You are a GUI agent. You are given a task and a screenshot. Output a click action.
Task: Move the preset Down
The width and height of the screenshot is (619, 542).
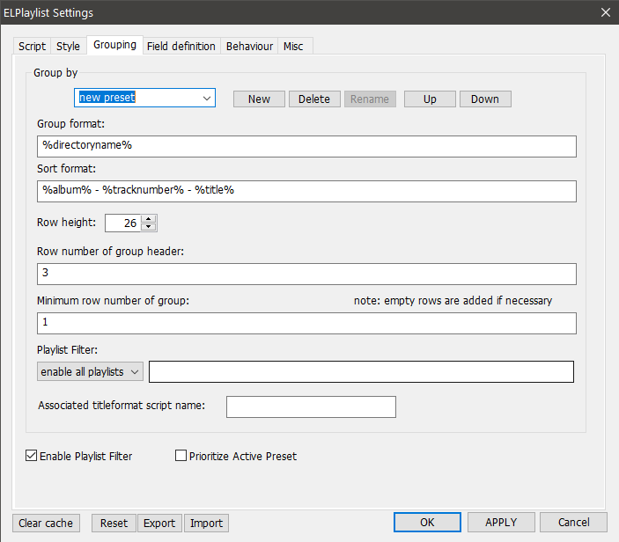(x=484, y=99)
